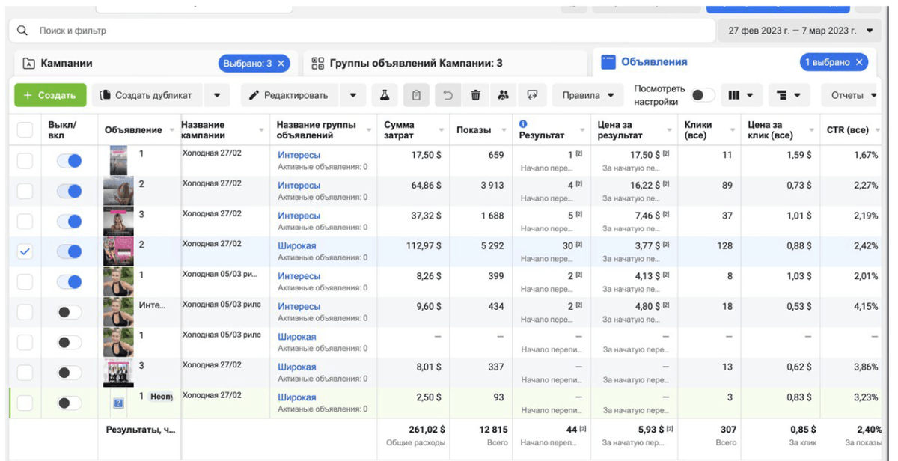Open ad thumbnail in the 9,60 $ row

coord(118,312)
